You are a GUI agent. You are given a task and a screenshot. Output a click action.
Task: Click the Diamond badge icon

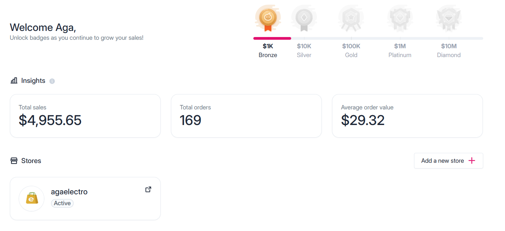448,19
